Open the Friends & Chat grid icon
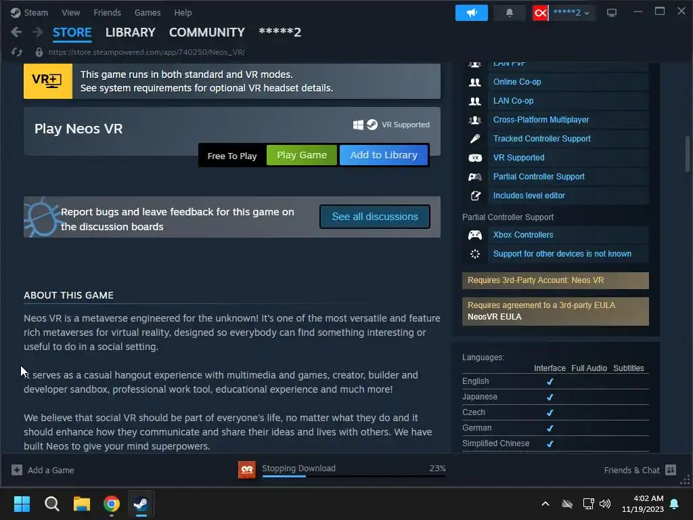 tap(671, 470)
